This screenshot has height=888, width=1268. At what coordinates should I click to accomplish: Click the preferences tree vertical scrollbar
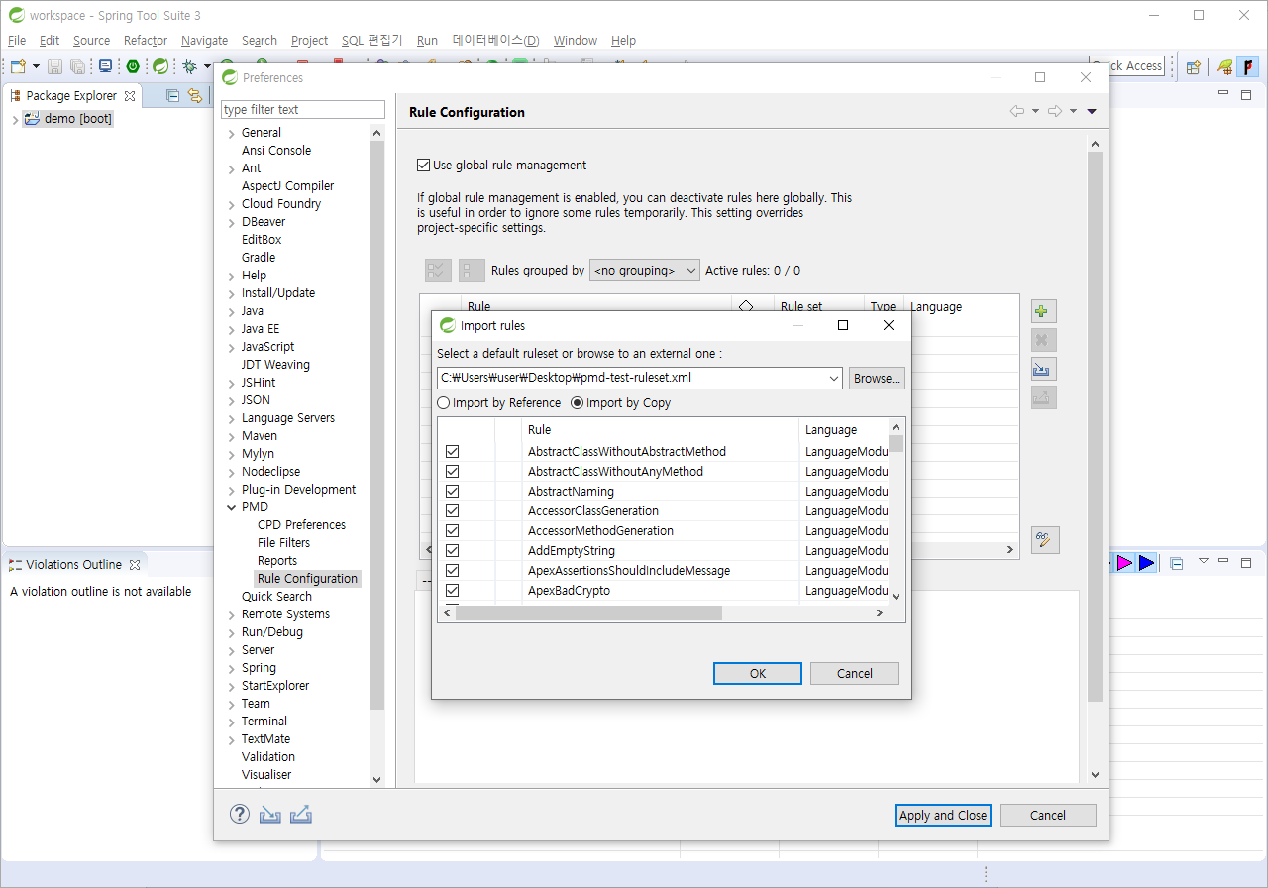(x=376, y=424)
